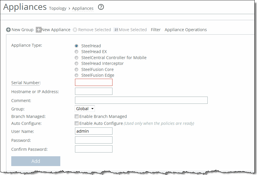Screen dimensions: 257x175
Task: Open Appliance Operations menu
Action: click(x=186, y=30)
